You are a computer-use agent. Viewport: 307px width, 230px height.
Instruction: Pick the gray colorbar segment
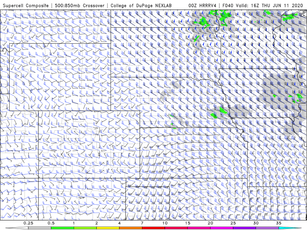40,228
